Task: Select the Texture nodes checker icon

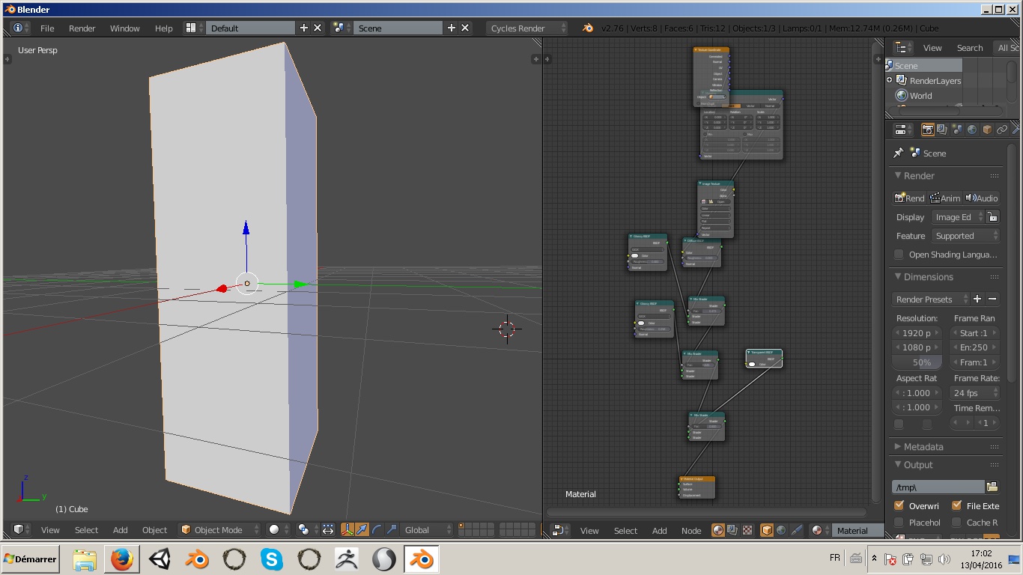Action: [747, 530]
